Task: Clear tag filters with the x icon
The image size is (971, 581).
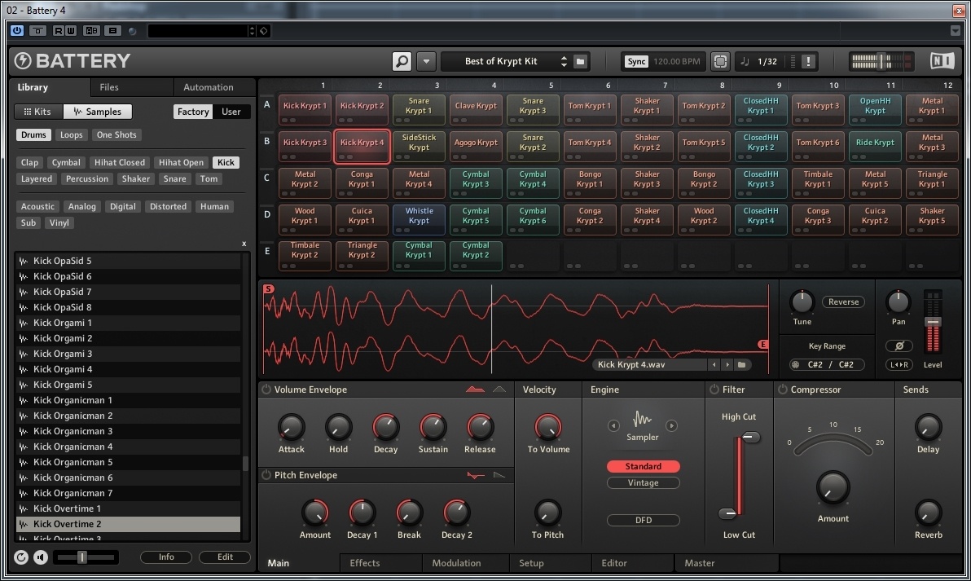Action: pos(244,244)
